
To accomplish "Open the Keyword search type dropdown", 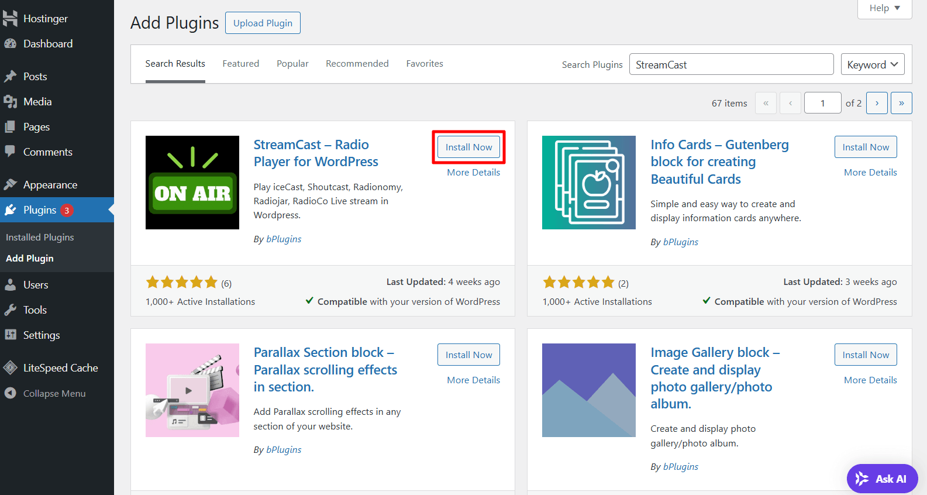I will coord(873,64).
